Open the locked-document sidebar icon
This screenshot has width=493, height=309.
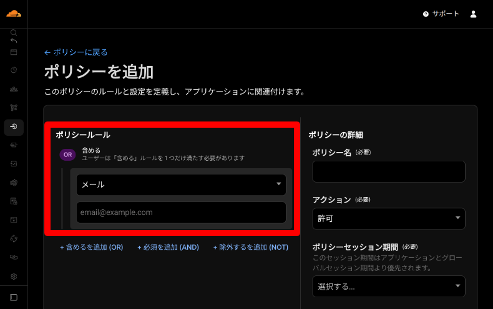[x=14, y=201]
